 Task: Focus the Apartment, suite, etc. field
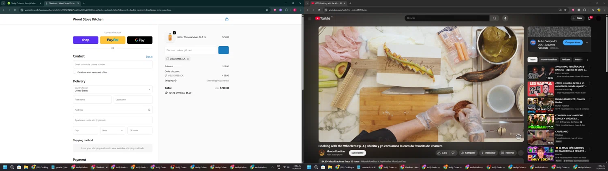click(x=113, y=120)
